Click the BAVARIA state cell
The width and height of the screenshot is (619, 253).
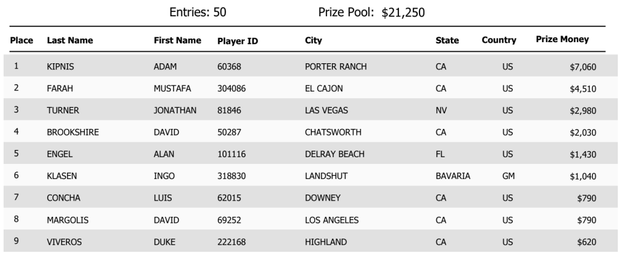(453, 176)
